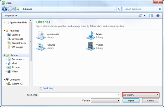Expand Music node in navigation tree
Screen dimensions: 164x107
[x=6, y=63]
